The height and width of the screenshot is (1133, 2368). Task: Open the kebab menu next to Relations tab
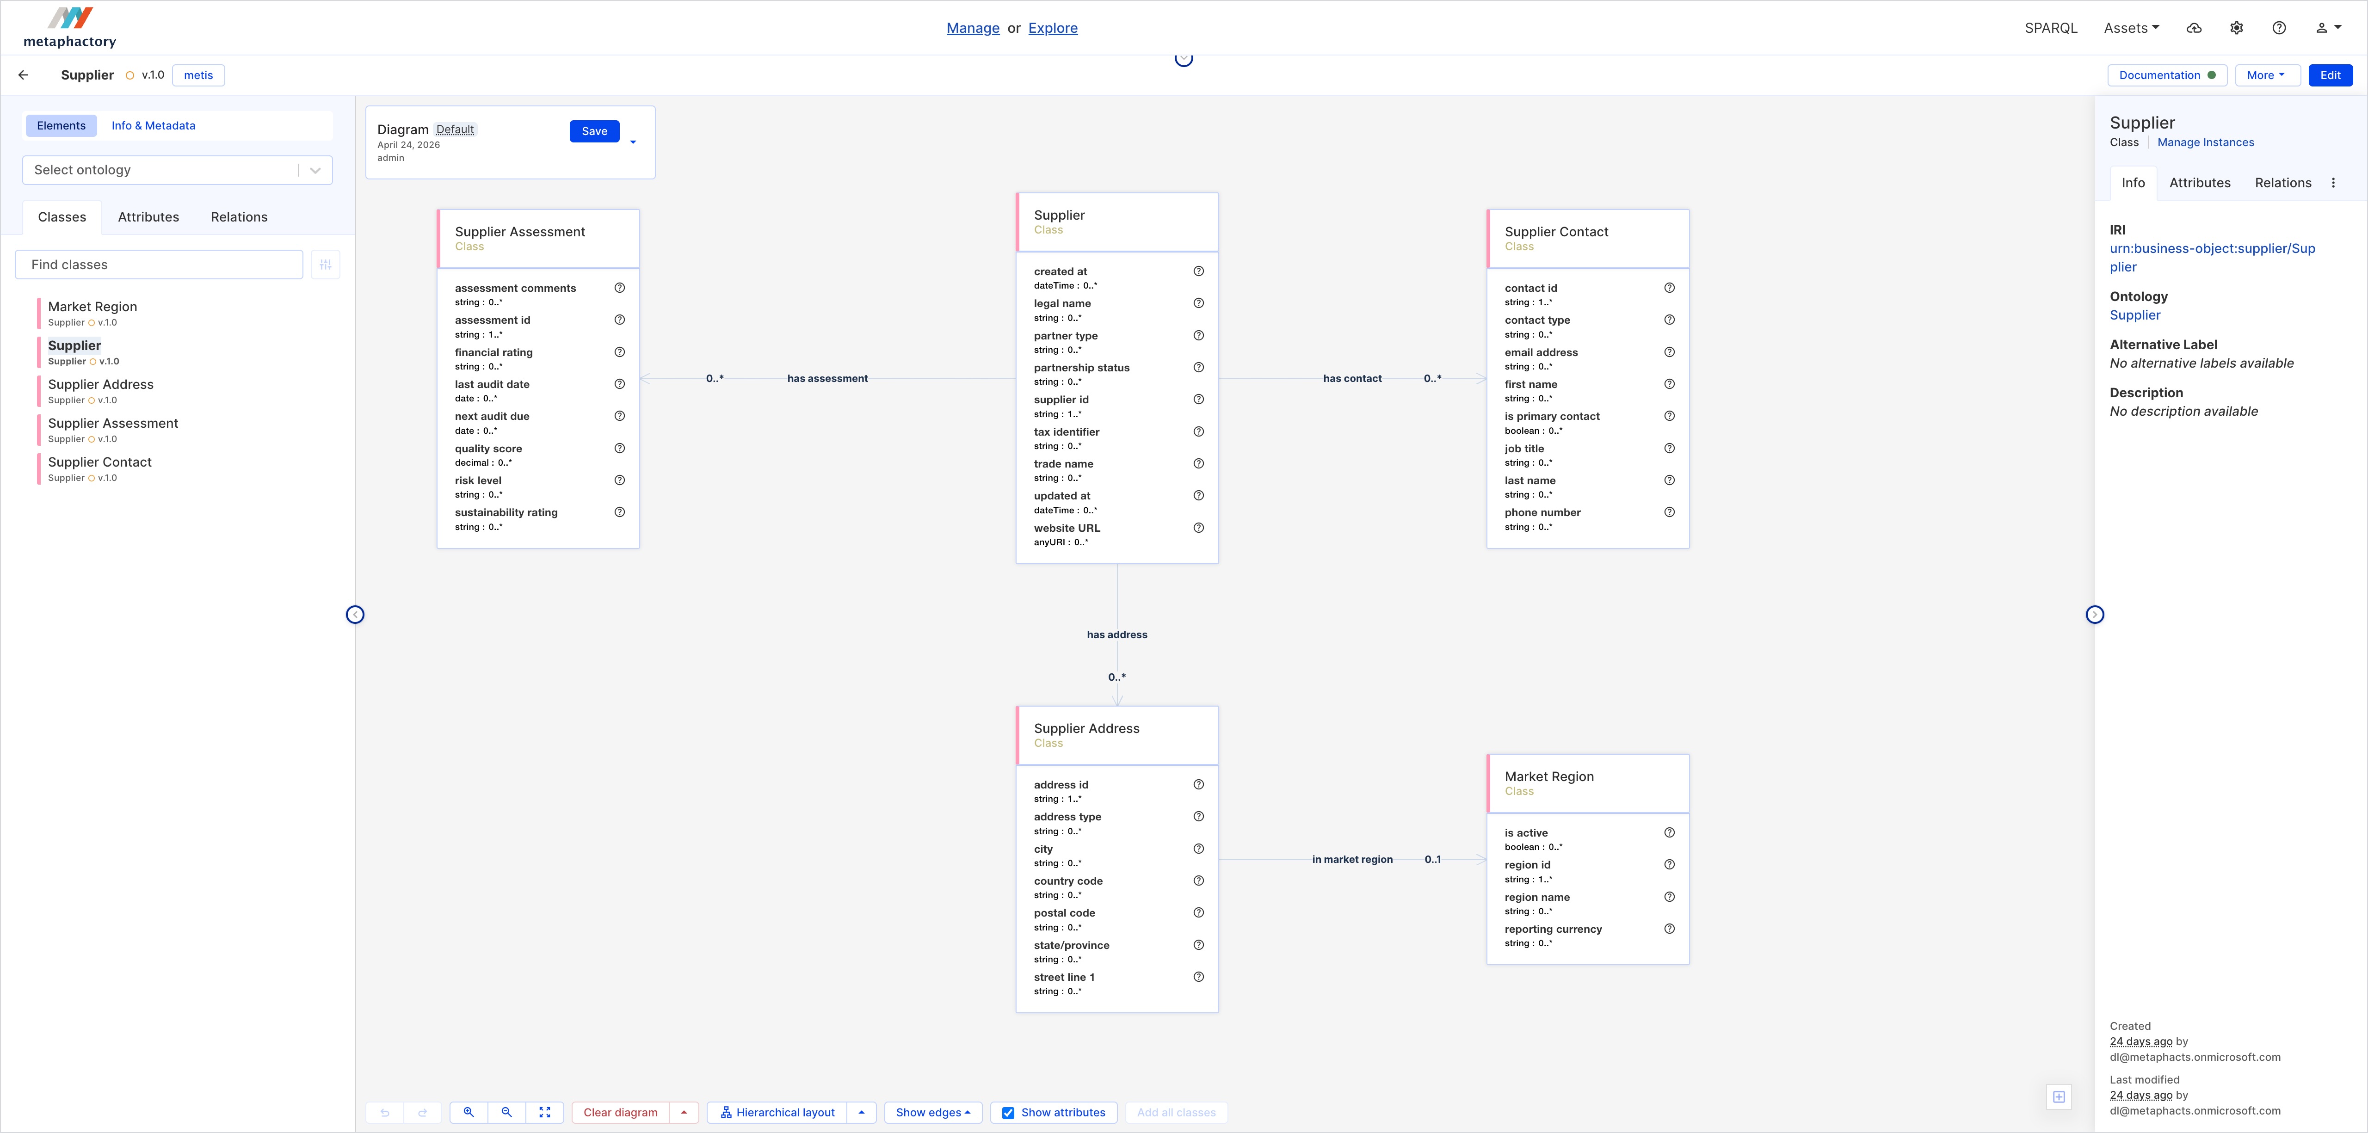tap(2333, 183)
